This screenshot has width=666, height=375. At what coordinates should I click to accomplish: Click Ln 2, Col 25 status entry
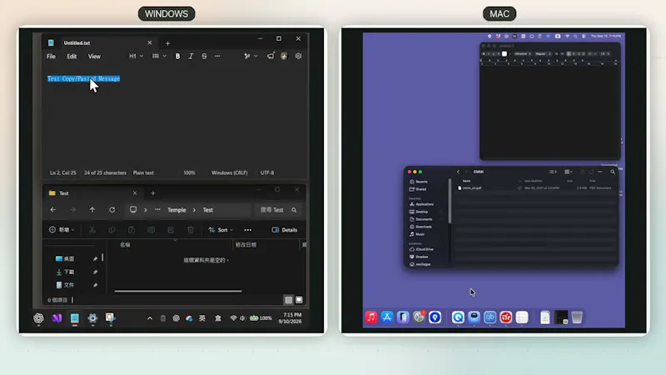pos(63,173)
